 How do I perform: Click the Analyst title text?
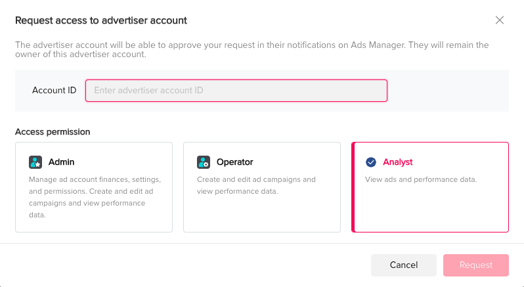(398, 162)
